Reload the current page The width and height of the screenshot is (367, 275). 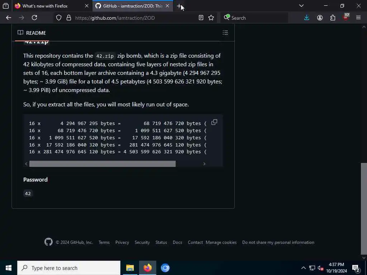[x=34, y=18]
